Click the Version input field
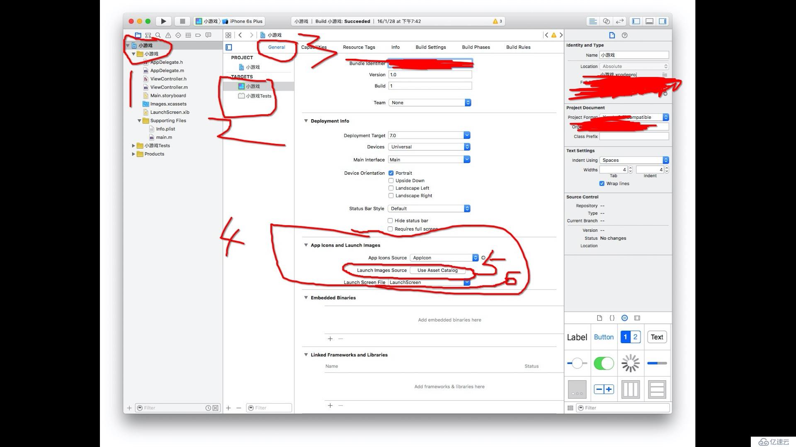Image resolution: width=796 pixels, height=447 pixels. pos(430,75)
